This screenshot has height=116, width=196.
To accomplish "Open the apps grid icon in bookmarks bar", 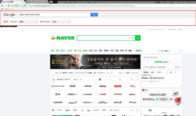I will [x=2, y=9].
